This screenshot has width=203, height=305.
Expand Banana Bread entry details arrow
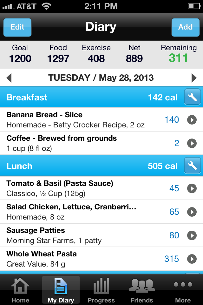pyautogui.click(x=192, y=120)
